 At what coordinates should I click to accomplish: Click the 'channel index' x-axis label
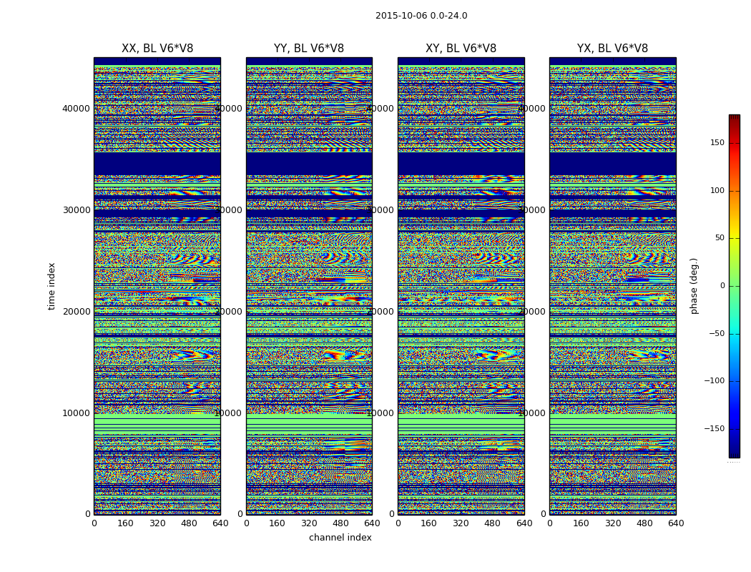(x=340, y=538)
